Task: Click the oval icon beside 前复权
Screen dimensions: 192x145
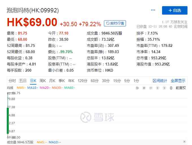Action: 171,88
